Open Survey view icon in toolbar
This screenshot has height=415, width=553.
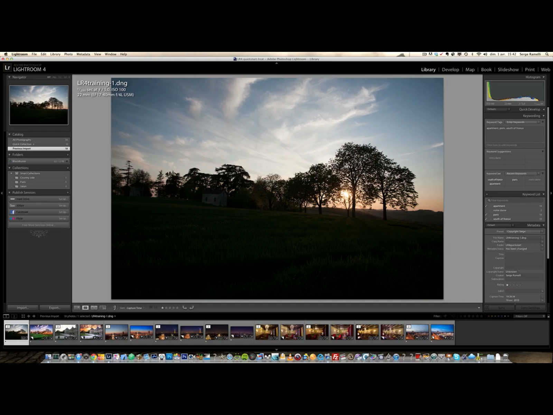(103, 307)
